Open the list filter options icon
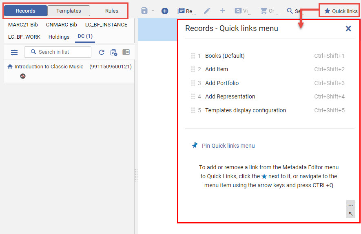This screenshot has height=234, width=361. [14, 52]
